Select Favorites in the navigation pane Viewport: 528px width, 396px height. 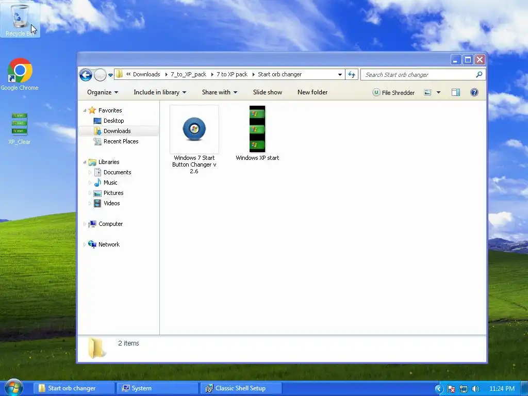110,110
